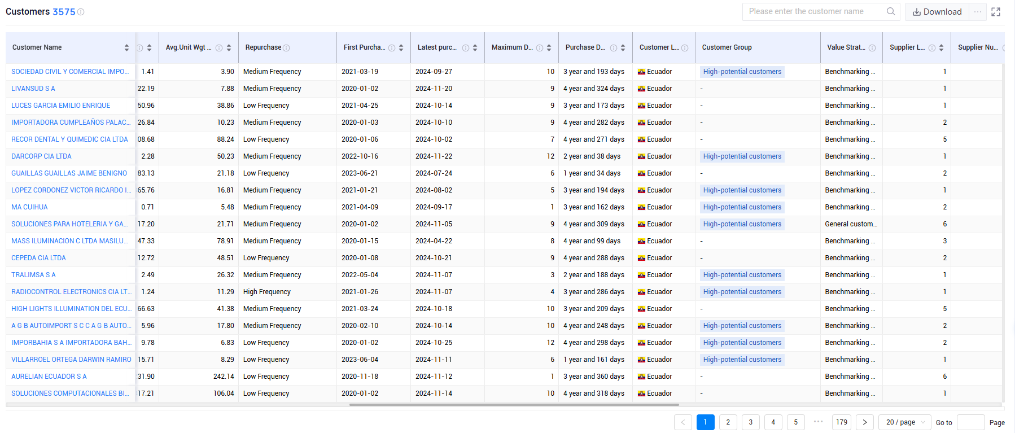Open customer MA CUIHUA
Screen dimensions: 1015x433
pyautogui.click(x=29, y=207)
